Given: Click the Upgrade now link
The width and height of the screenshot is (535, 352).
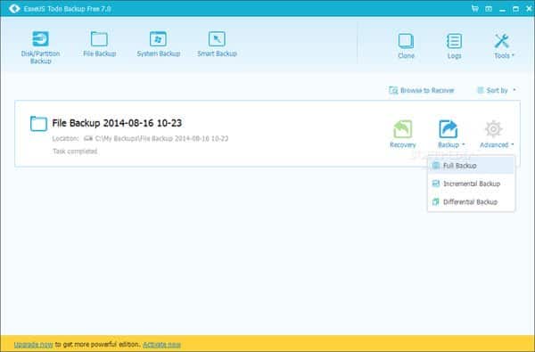Looking at the screenshot, I should pyautogui.click(x=34, y=345).
